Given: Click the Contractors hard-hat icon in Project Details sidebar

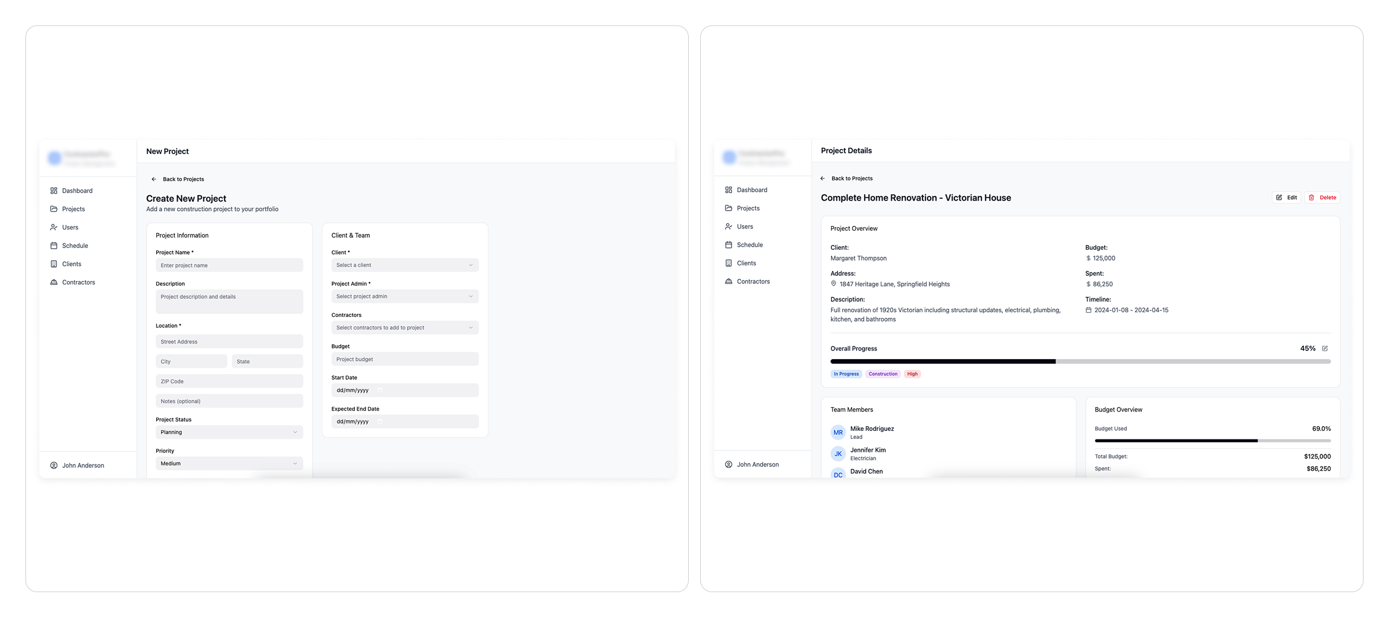Looking at the screenshot, I should click(729, 282).
